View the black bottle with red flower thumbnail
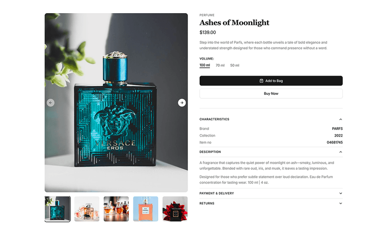 click(x=175, y=209)
